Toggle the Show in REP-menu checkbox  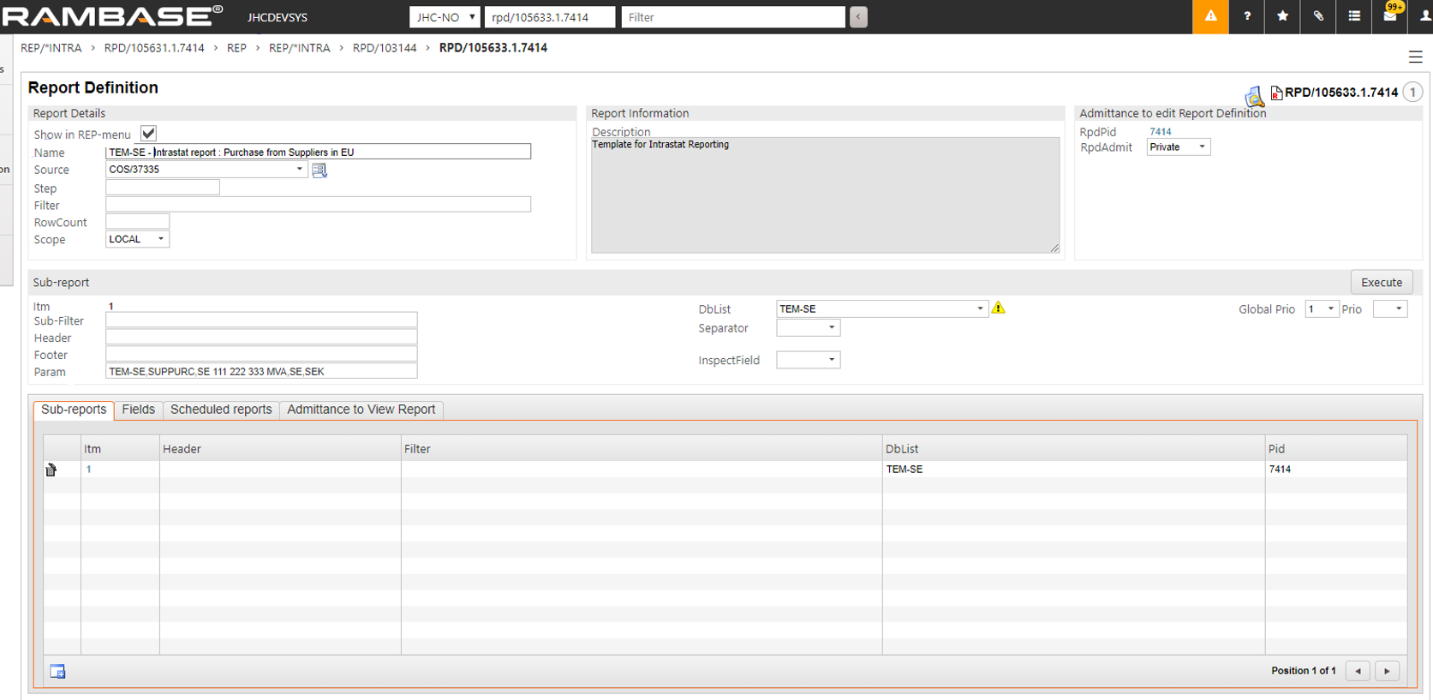148,134
